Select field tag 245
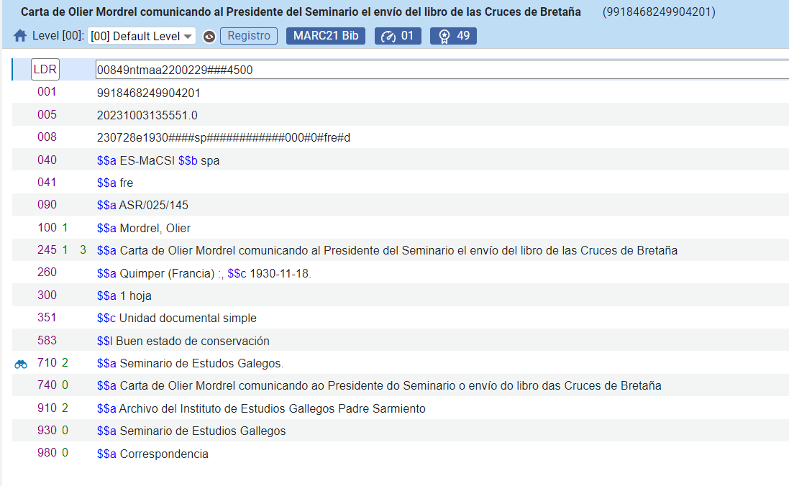The width and height of the screenshot is (789, 486). (x=47, y=250)
